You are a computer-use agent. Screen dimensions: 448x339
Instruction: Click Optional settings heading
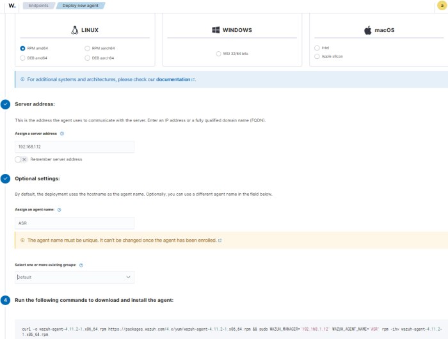37,178
